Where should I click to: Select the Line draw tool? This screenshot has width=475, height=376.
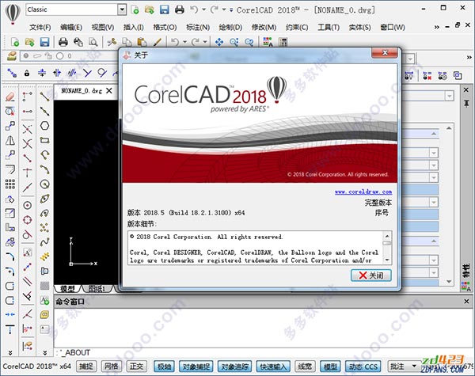click(44, 97)
